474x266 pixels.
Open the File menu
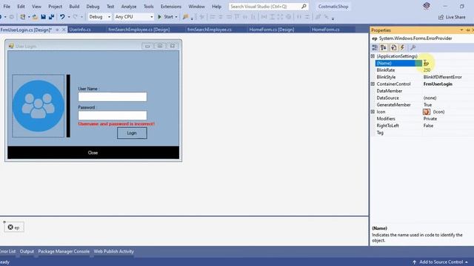(7, 7)
